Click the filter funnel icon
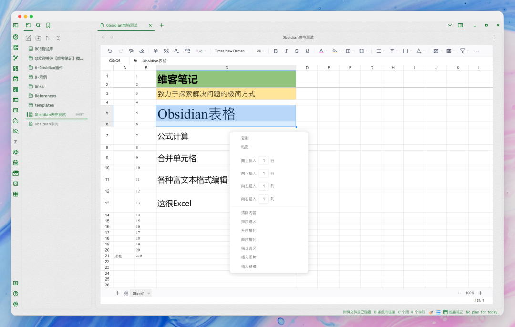Image resolution: width=515 pixels, height=327 pixels. tap(463, 51)
